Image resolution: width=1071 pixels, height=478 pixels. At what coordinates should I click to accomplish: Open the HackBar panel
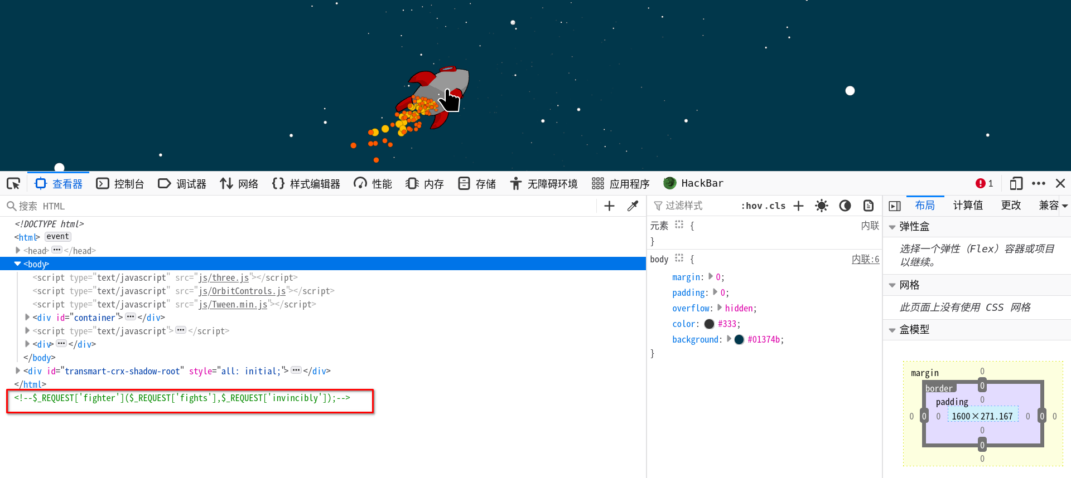coord(693,183)
